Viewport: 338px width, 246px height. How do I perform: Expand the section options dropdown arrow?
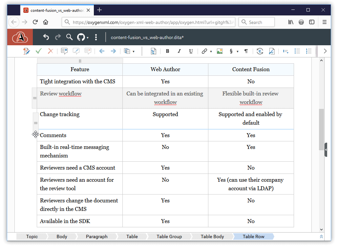point(238,51)
